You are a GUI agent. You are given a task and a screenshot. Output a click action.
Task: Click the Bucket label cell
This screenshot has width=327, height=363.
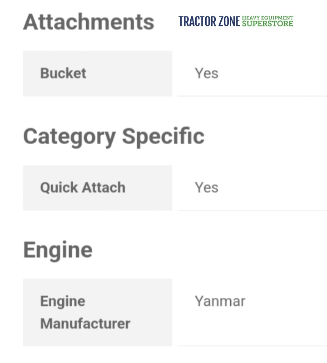click(97, 74)
